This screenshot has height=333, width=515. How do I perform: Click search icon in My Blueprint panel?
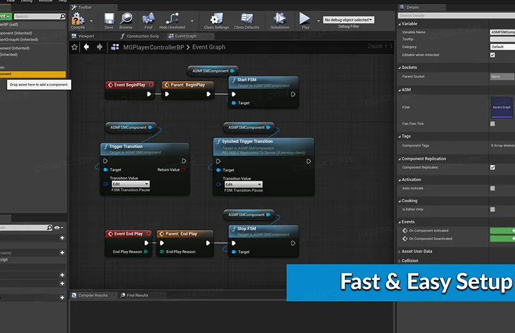[x=49, y=228]
